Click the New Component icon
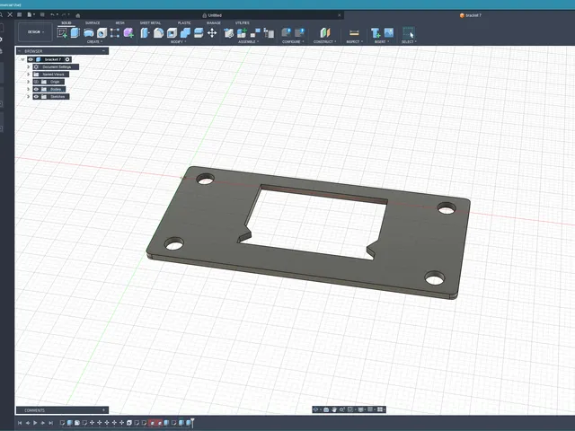 (242, 33)
